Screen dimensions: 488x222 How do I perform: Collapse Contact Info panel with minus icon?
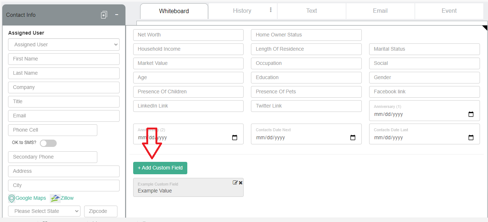(116, 15)
